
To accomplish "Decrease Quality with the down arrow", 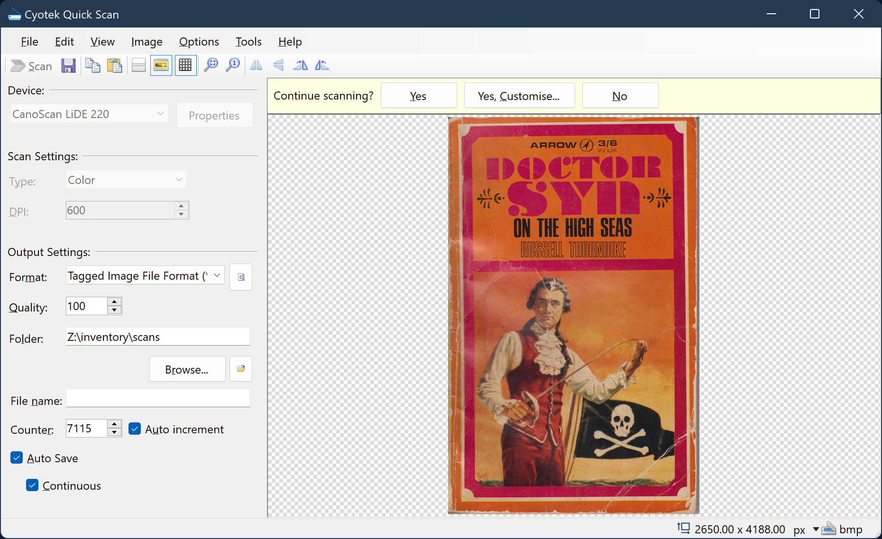I will [114, 310].
